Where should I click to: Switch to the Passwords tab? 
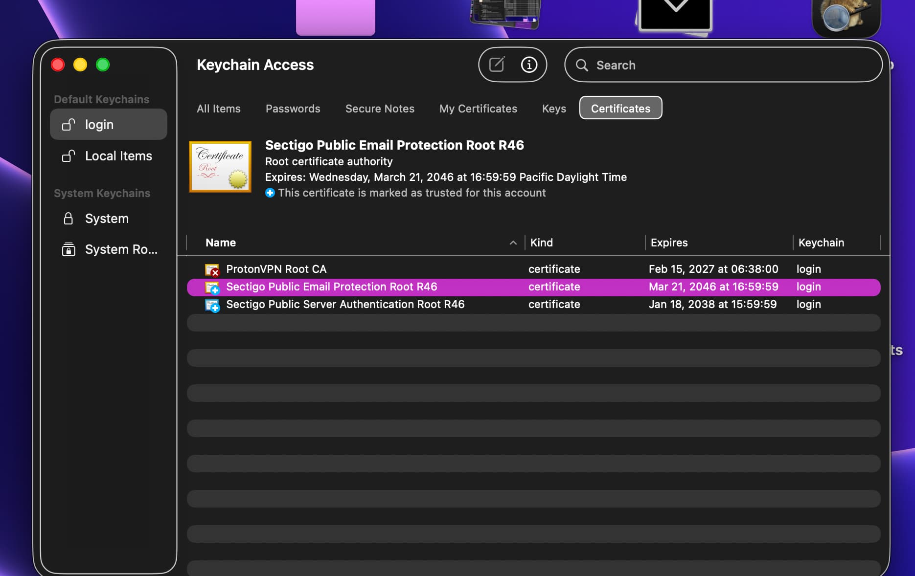click(x=293, y=109)
